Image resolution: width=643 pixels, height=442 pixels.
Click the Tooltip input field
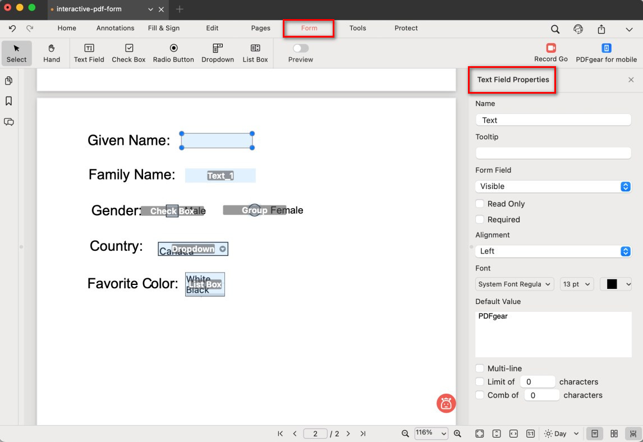553,153
